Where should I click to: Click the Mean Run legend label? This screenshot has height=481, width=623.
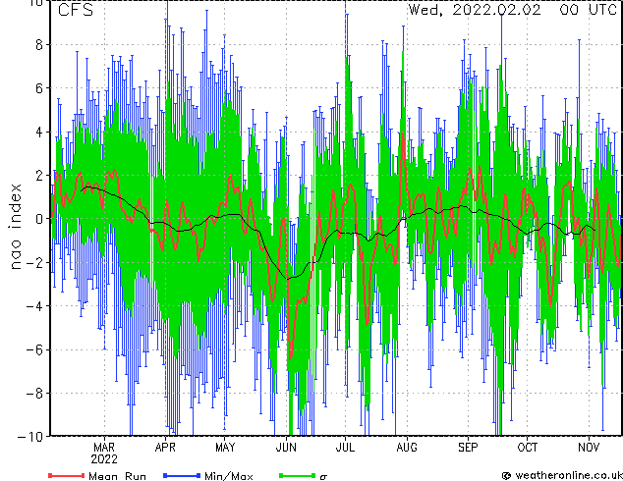coord(117,476)
